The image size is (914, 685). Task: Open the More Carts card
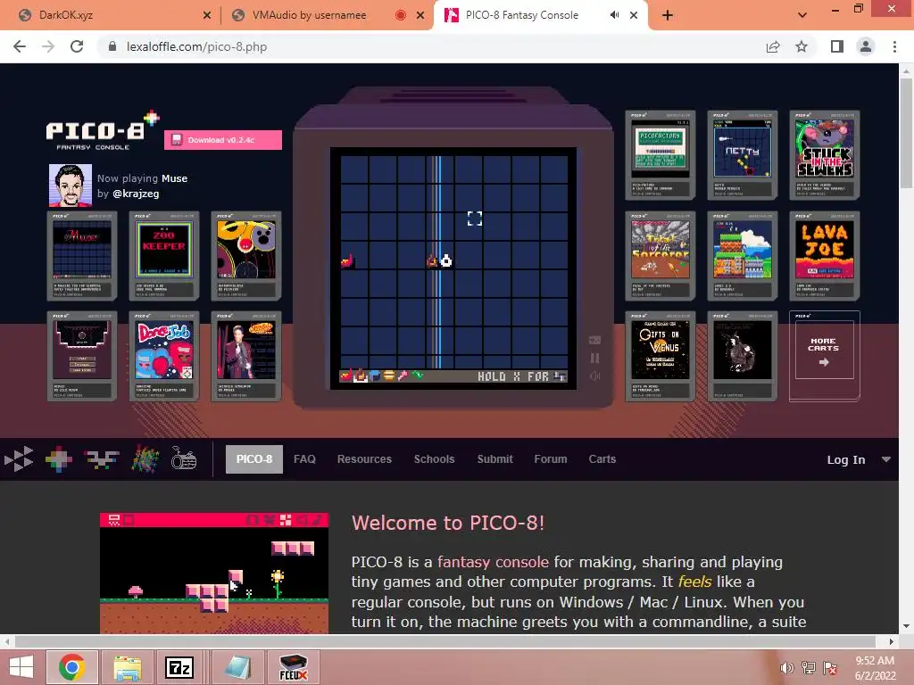[x=824, y=356]
